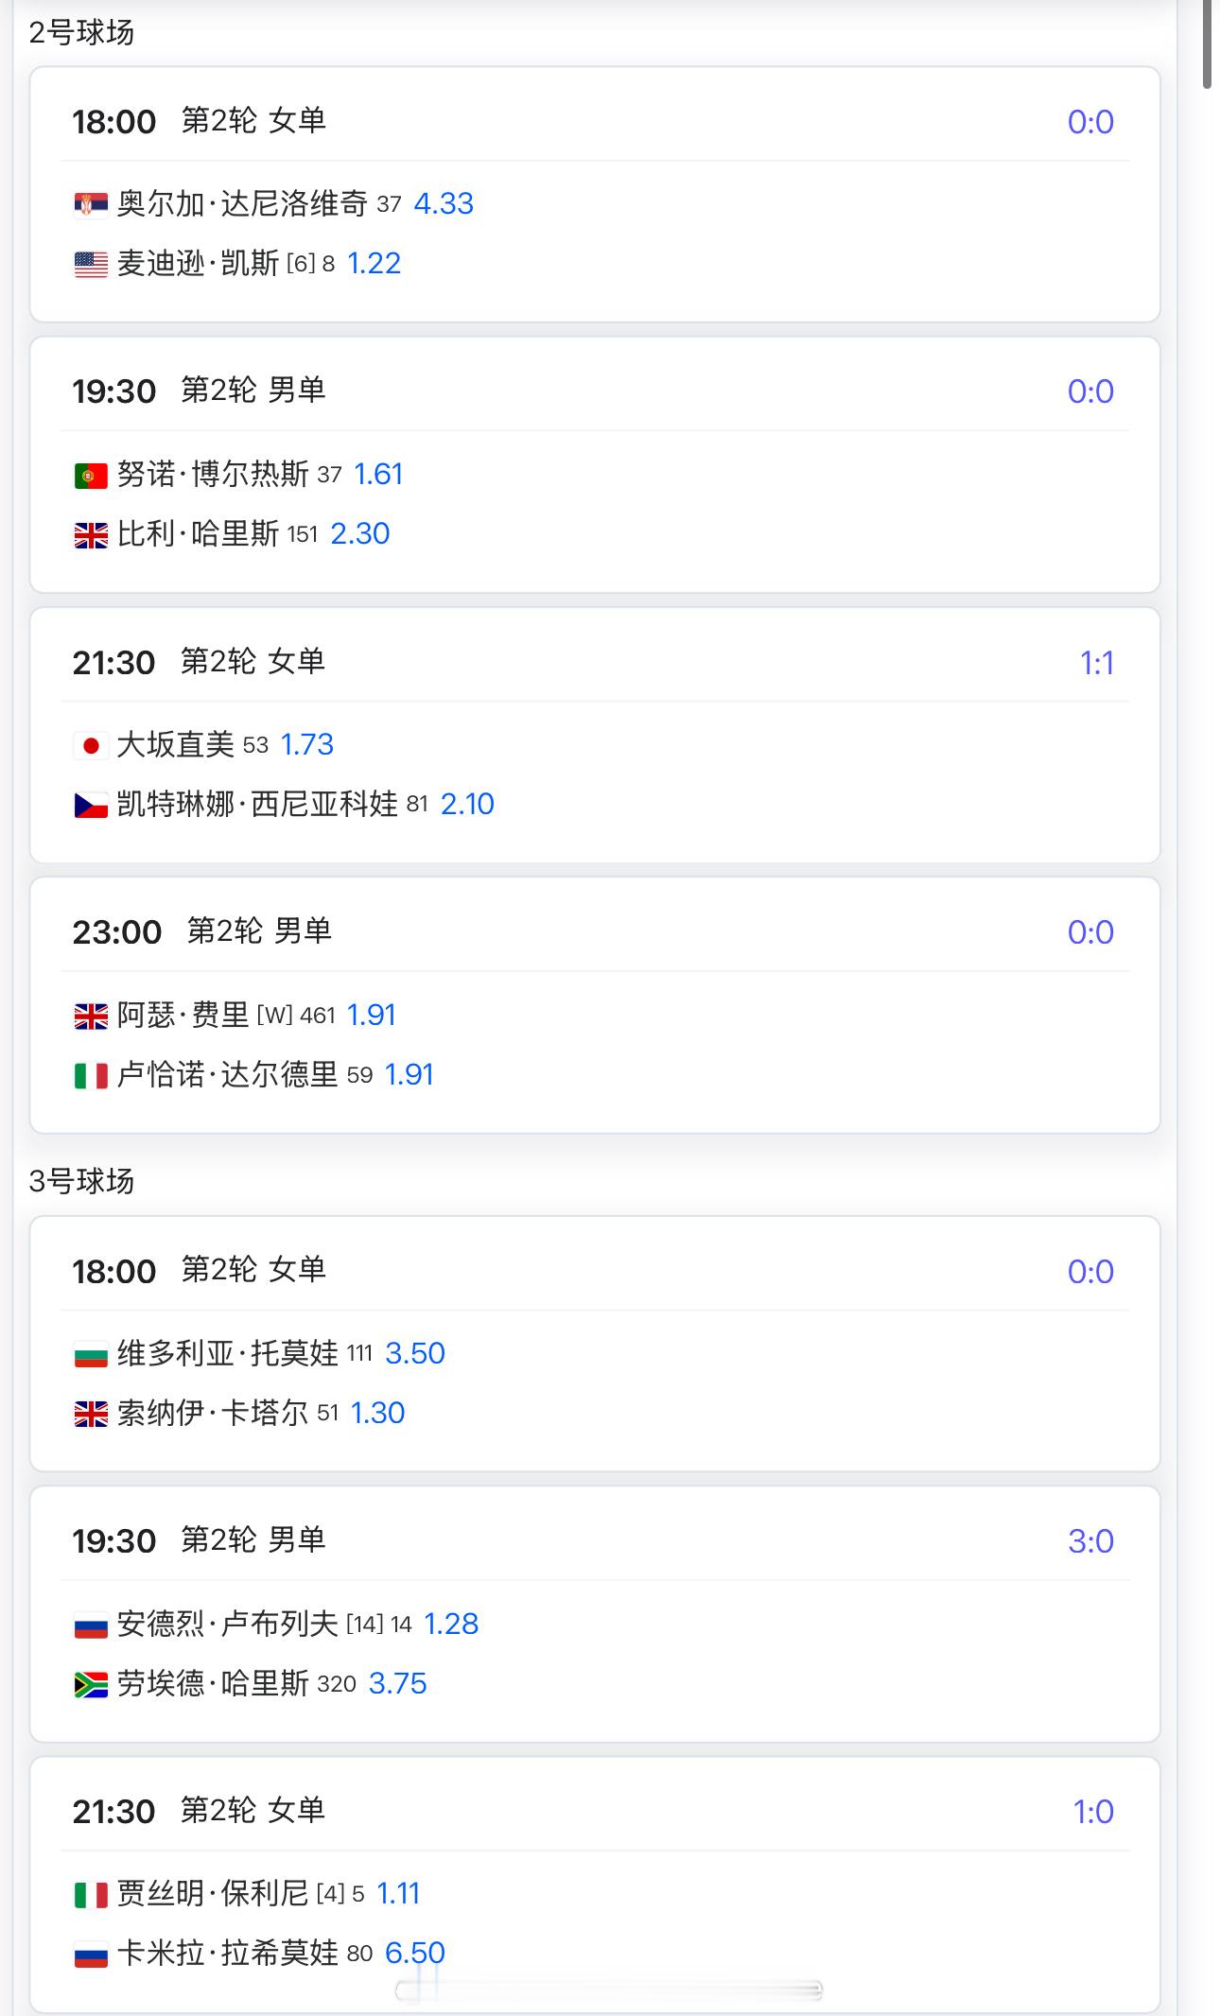Open the 23:00 第2轮 男单 match card
The width and height of the screenshot is (1220, 2016).
(x=595, y=1005)
